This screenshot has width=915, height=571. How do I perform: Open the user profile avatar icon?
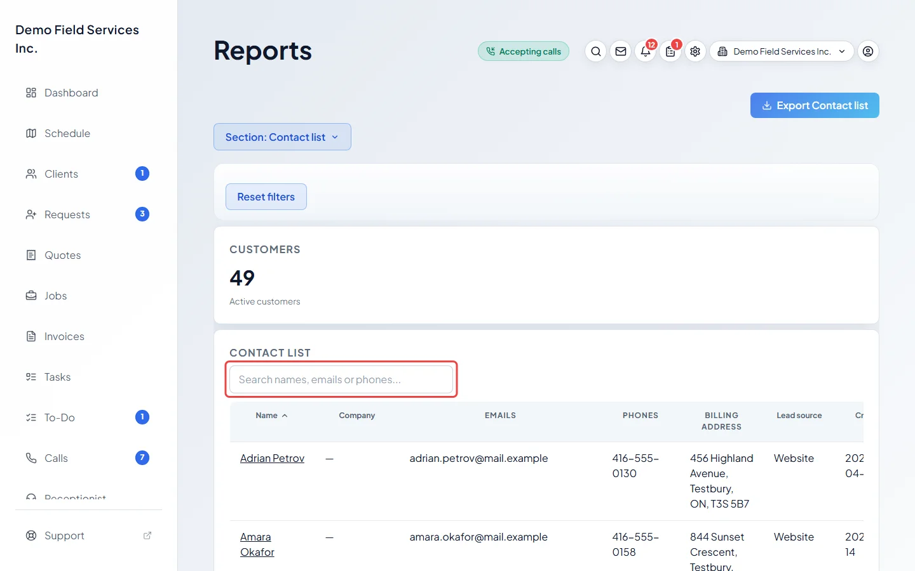868,51
